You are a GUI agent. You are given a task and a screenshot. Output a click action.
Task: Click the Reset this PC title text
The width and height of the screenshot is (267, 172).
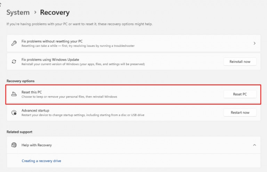[x=32, y=92]
